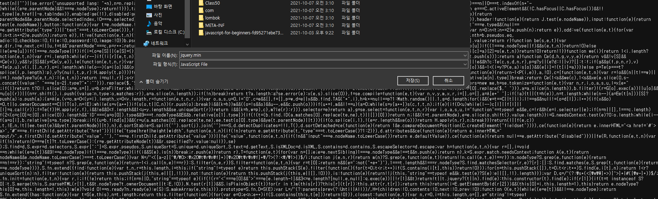Click the 취소 cancel button
658x199 pixels.
(448, 81)
